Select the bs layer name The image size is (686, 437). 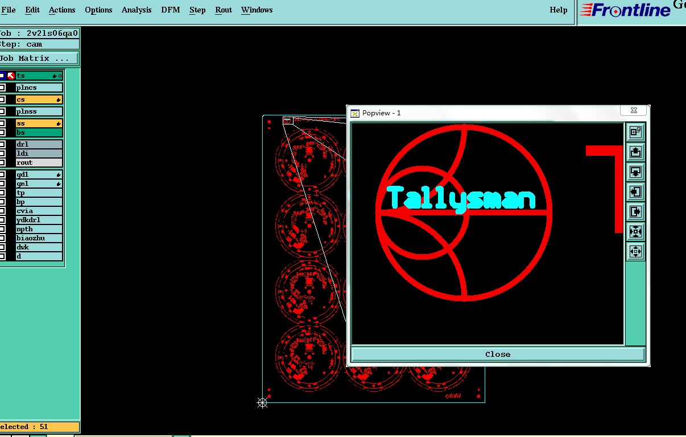tap(39, 132)
